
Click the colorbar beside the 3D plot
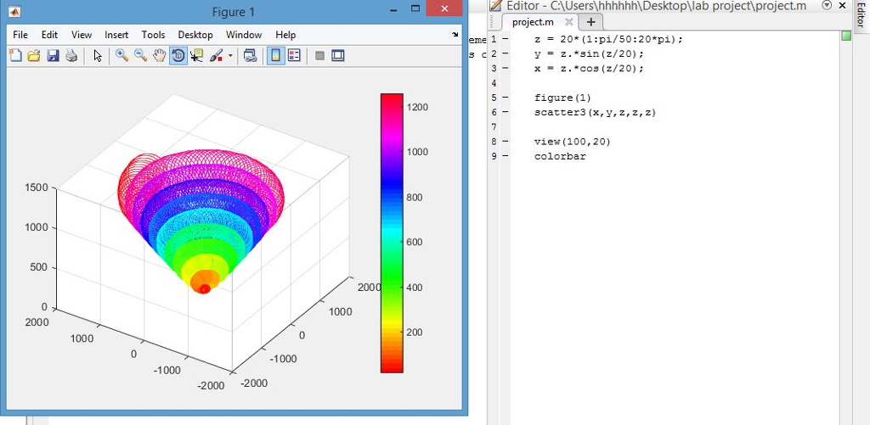[392, 232]
